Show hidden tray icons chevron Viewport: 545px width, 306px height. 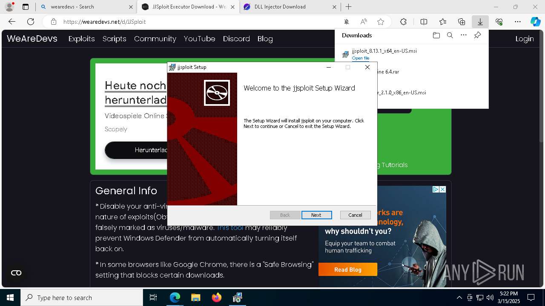[459, 297]
